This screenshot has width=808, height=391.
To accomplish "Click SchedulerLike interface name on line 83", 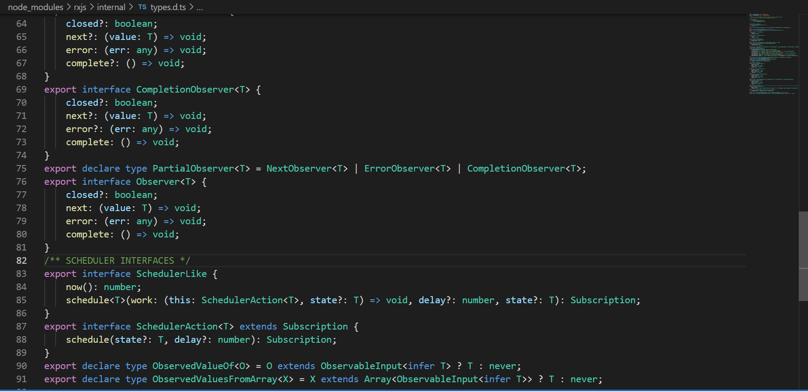I will coord(172,274).
